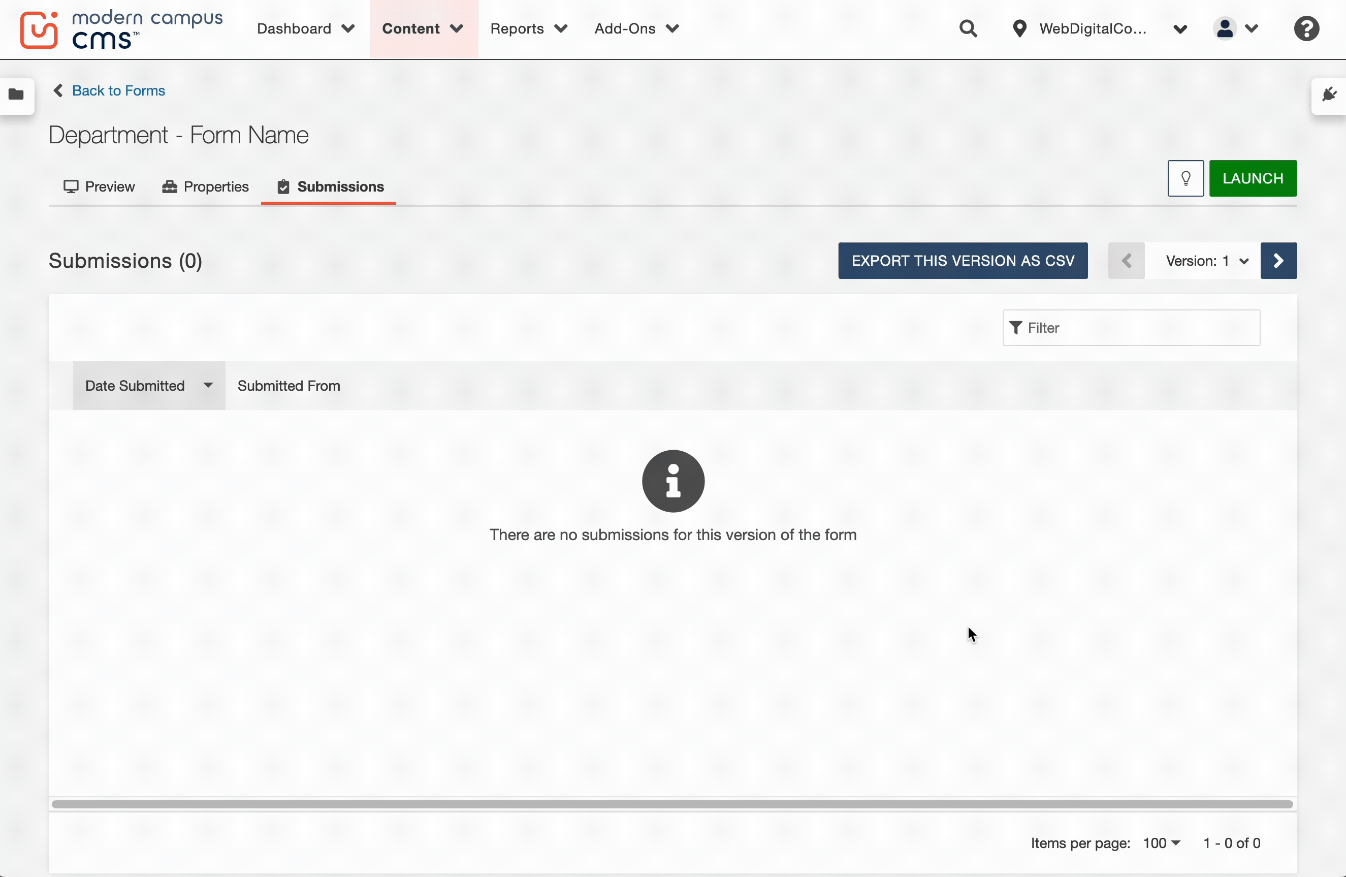This screenshot has height=877, width=1346.
Task: Open the Reports menu
Action: (x=528, y=29)
